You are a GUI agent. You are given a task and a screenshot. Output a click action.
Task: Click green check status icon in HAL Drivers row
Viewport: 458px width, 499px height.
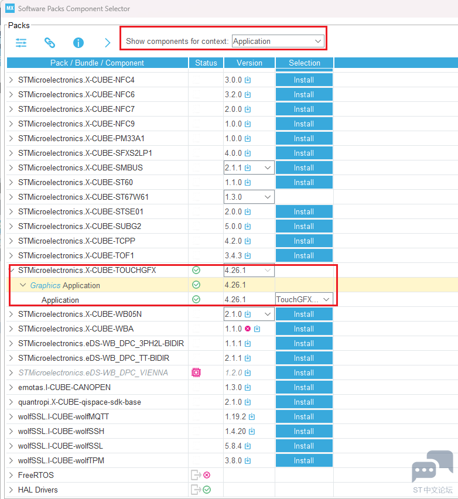pyautogui.click(x=207, y=490)
